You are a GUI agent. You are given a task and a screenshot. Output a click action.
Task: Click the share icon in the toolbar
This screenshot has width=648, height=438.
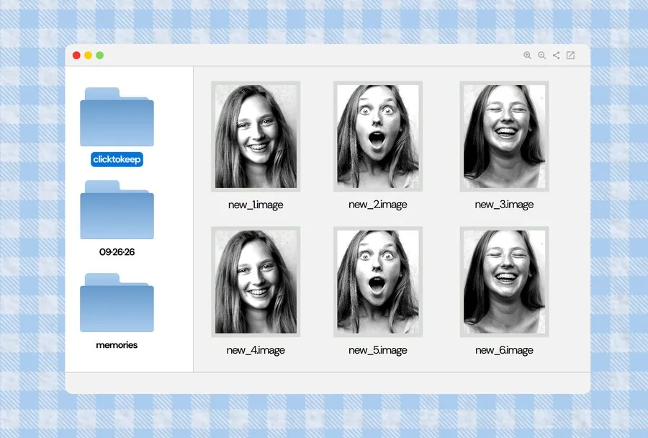pyautogui.click(x=557, y=55)
